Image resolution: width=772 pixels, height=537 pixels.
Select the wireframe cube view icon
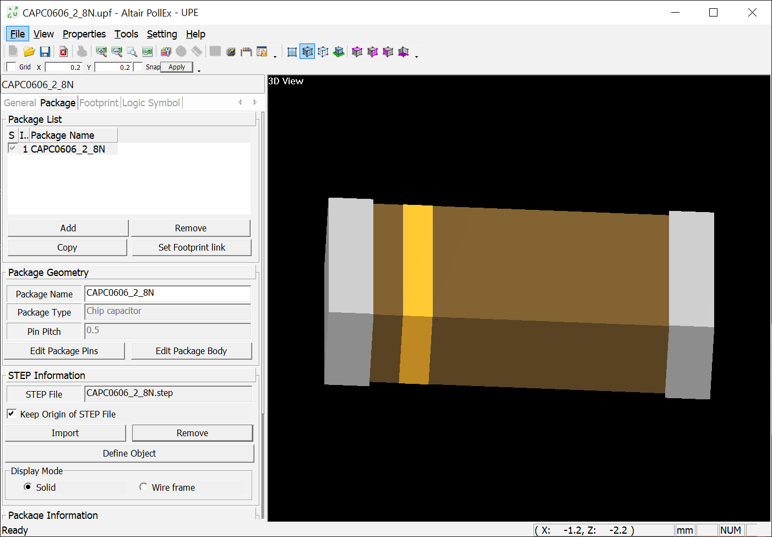(x=323, y=51)
